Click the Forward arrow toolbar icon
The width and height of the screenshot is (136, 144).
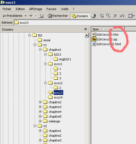click(31, 16)
